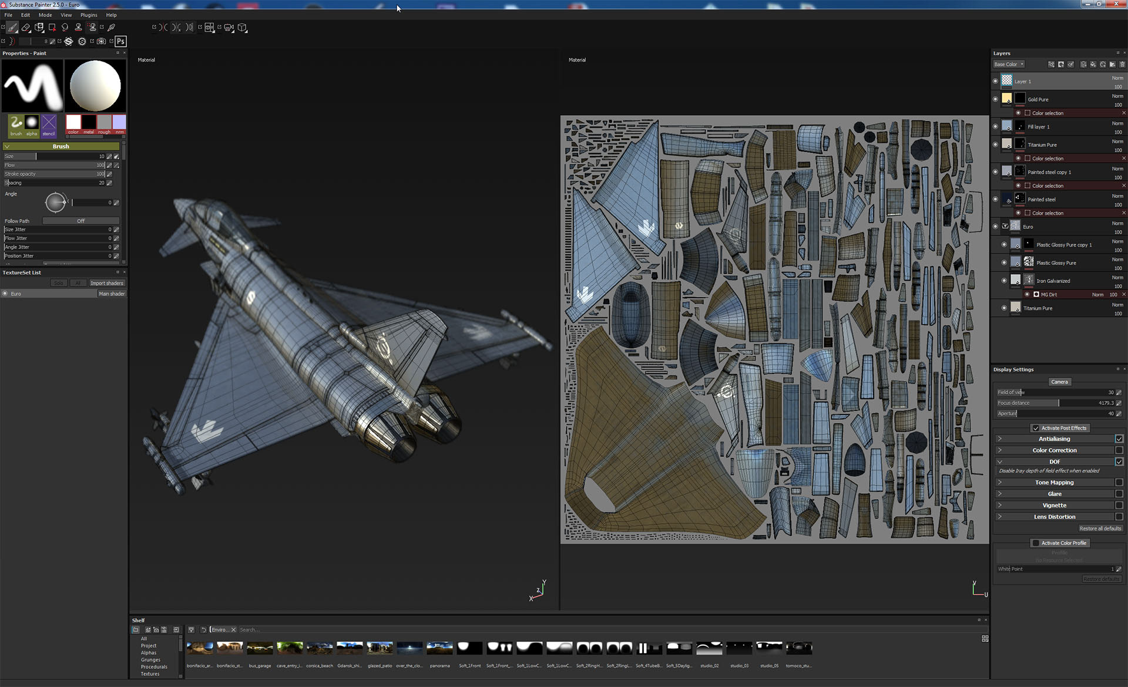Viewport: 1128px width, 687px height.
Task: Add a folder in Layers panel
Action: click(x=1112, y=65)
